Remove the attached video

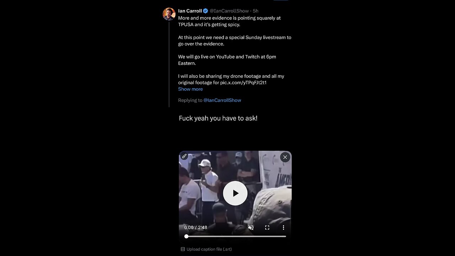click(x=285, y=157)
